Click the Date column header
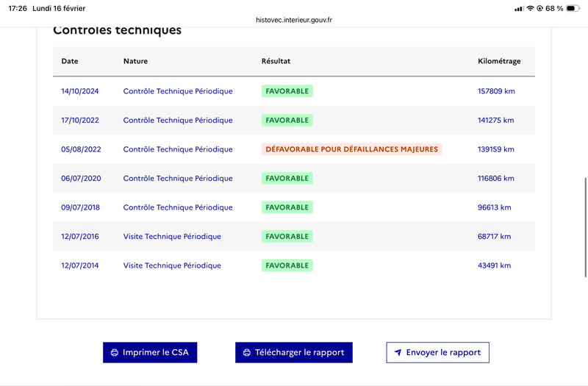This screenshot has width=588, height=386. point(70,61)
